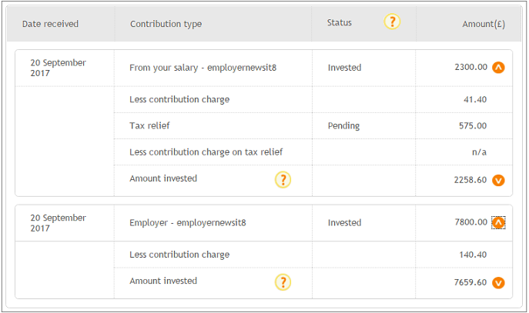Click the 'n/a' amount value
Image resolution: width=529 pixels, height=313 pixels.
[x=479, y=152]
